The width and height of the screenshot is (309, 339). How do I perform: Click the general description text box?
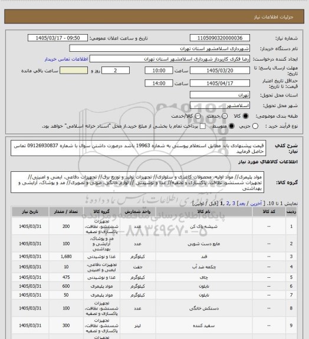point(138,148)
